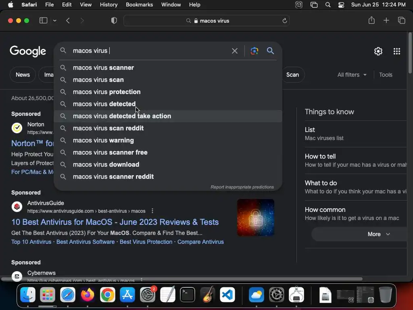413x310 pixels.
Task: Open the Window menu in menu bar
Action: (x=171, y=5)
